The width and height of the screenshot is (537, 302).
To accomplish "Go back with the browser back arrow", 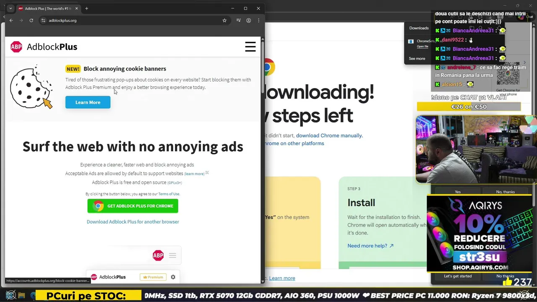I will click(11, 20).
